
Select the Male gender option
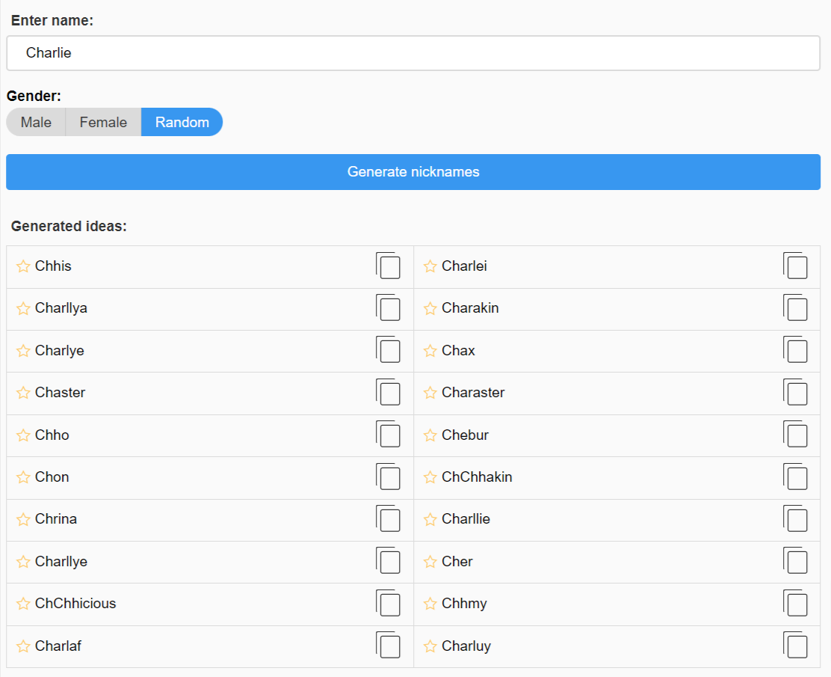(36, 122)
